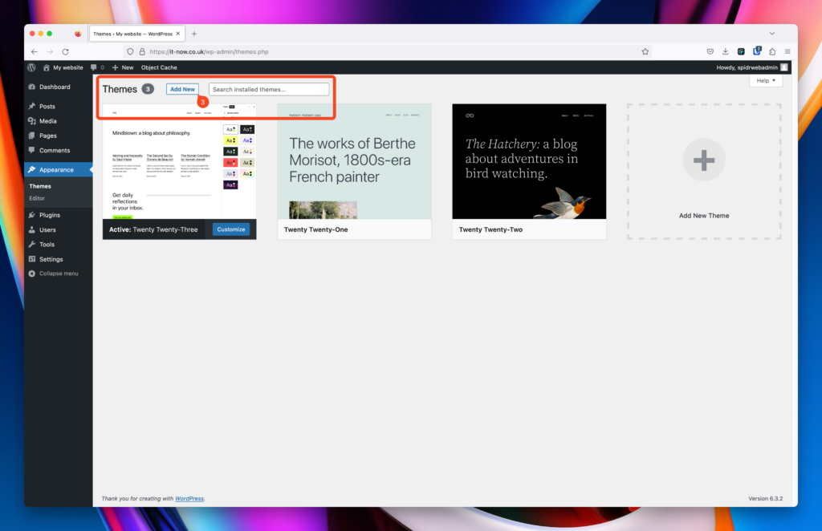Click the lock site security icon
This screenshot has width=822, height=531.
point(142,52)
